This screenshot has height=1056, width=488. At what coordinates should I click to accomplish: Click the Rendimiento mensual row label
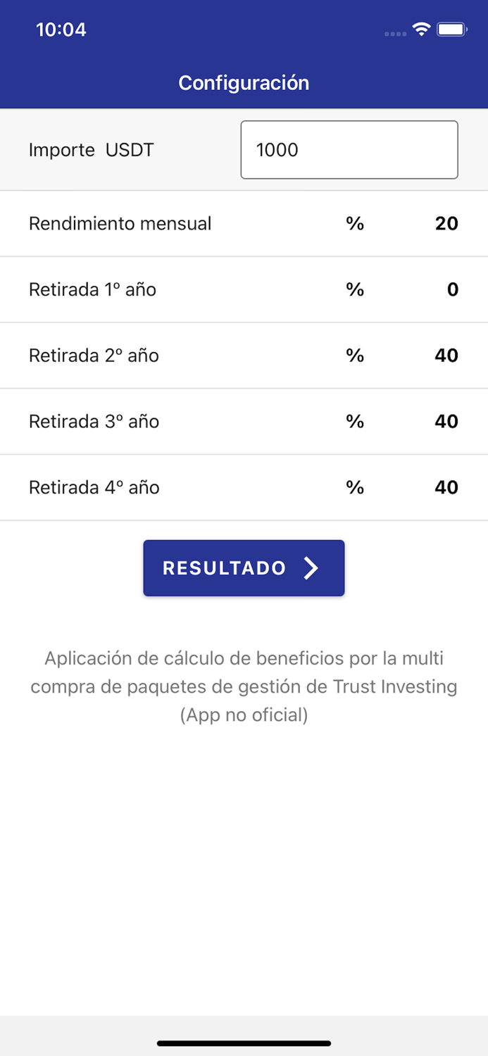(x=120, y=223)
